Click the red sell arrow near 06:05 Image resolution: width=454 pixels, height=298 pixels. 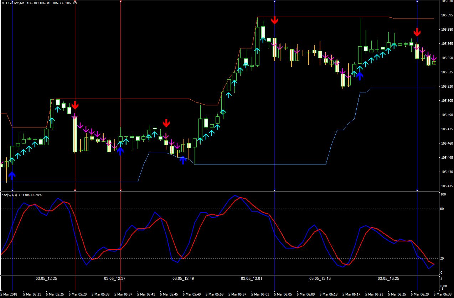tap(274, 20)
